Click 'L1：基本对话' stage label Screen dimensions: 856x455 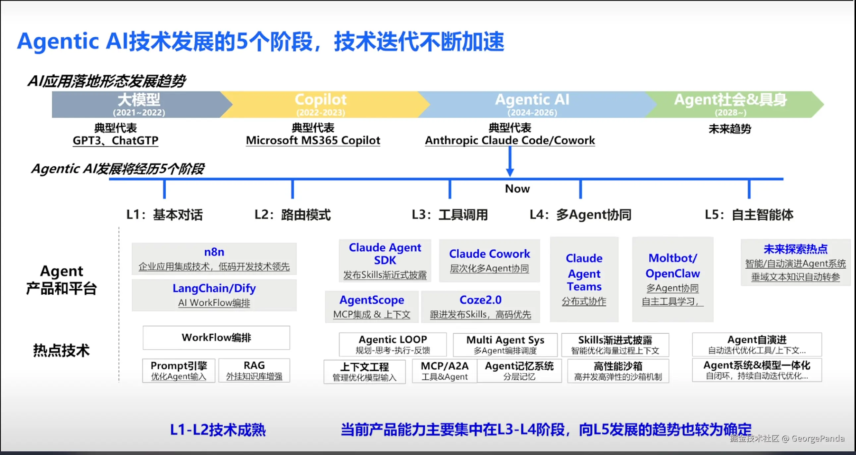164,215
